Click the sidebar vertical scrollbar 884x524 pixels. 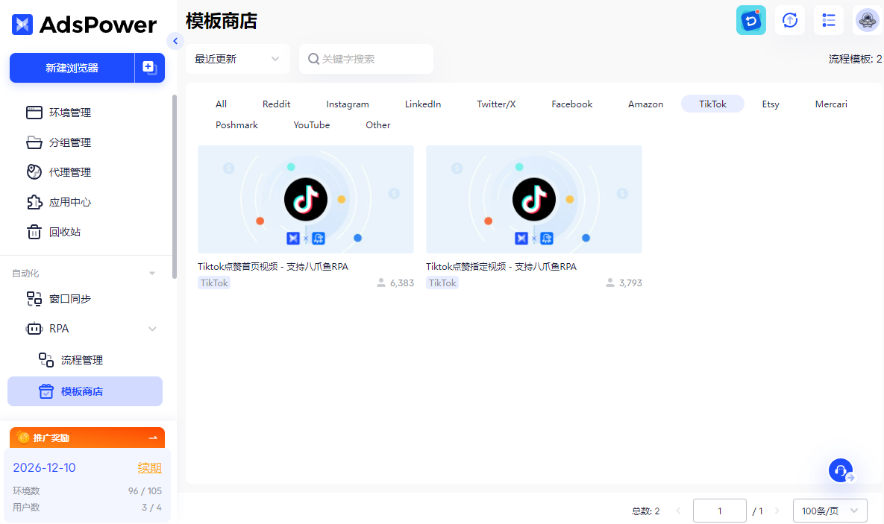pyautogui.click(x=175, y=186)
